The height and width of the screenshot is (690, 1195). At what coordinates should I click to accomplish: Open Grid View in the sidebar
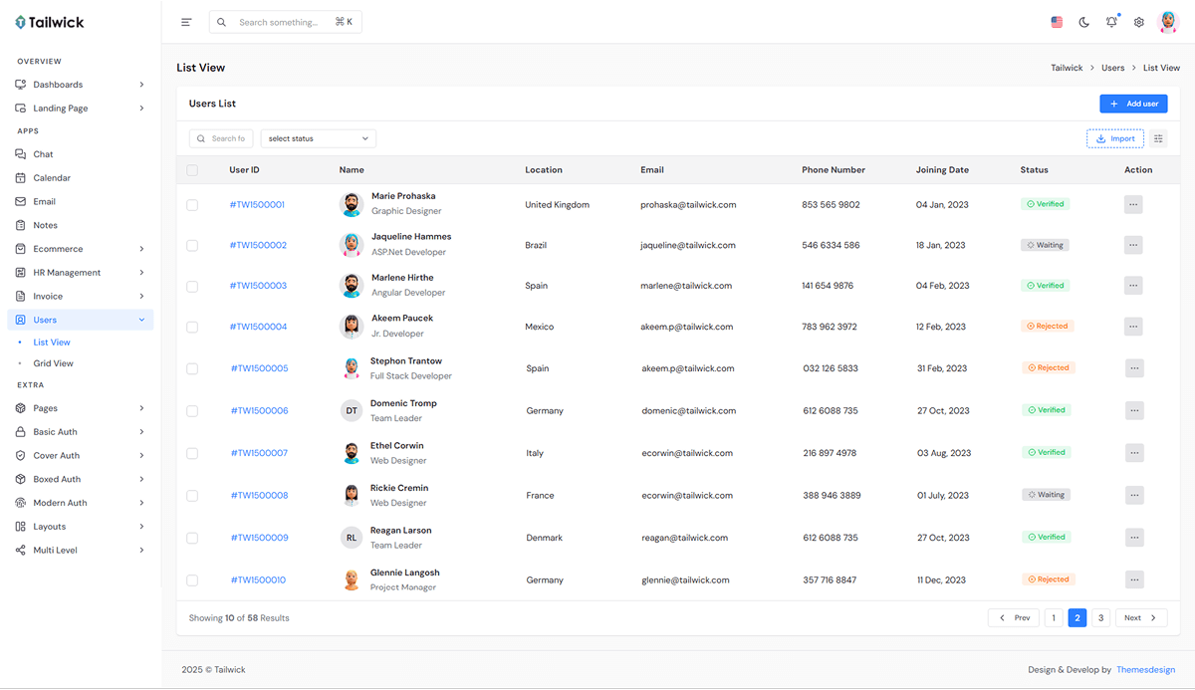point(54,363)
